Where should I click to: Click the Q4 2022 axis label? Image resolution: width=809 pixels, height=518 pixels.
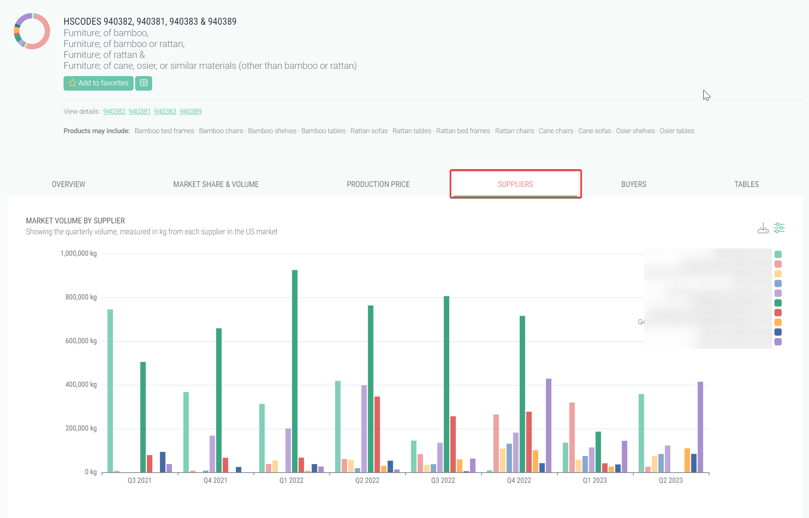click(519, 480)
